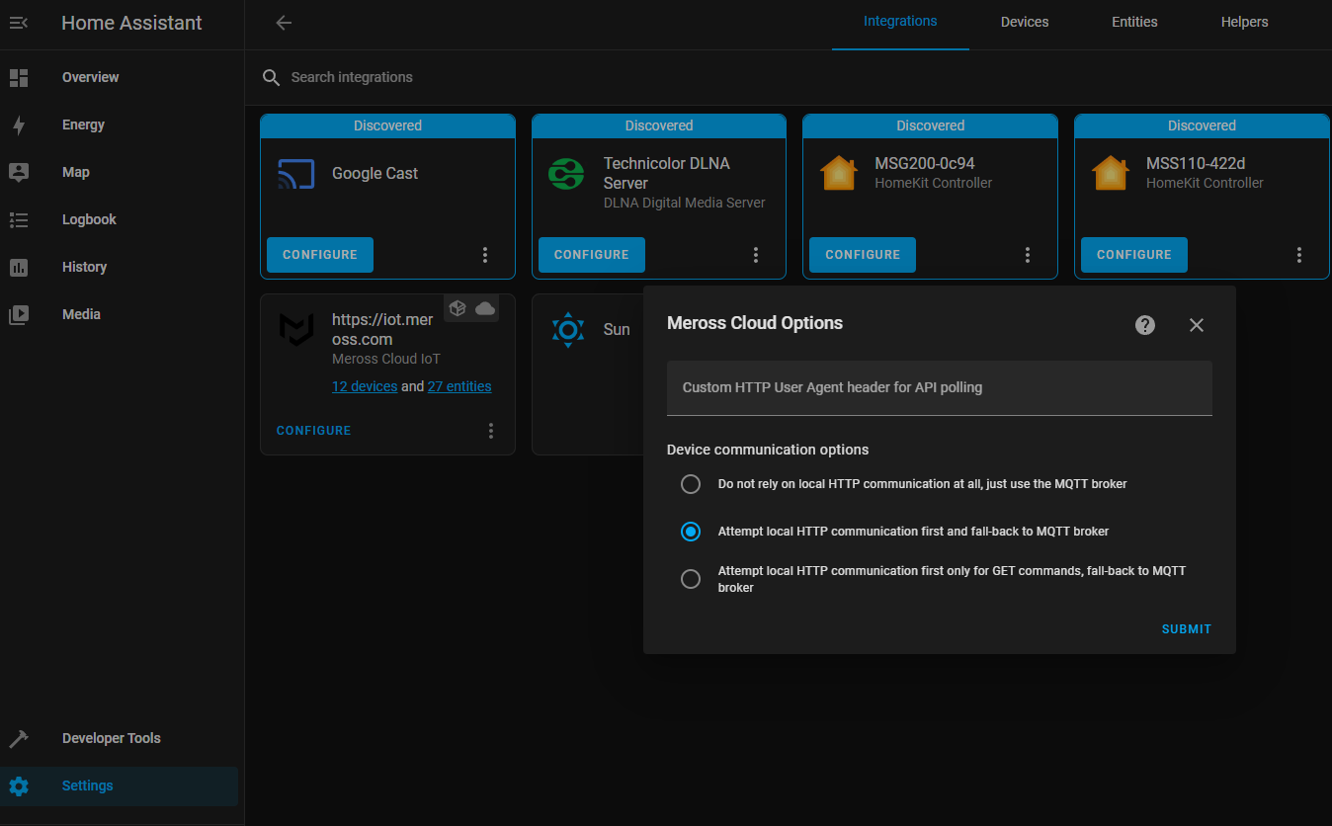Switch to the Helpers tab

click(x=1244, y=22)
